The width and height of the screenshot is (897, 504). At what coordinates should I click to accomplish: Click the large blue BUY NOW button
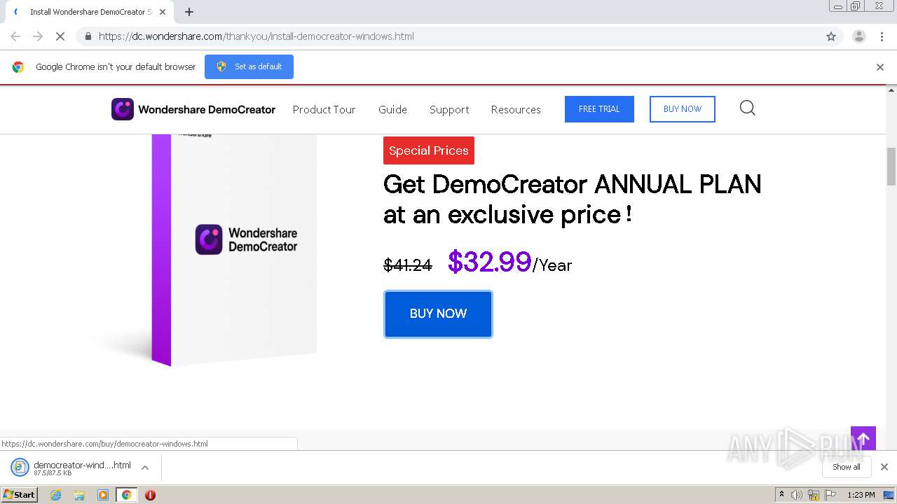(x=438, y=314)
